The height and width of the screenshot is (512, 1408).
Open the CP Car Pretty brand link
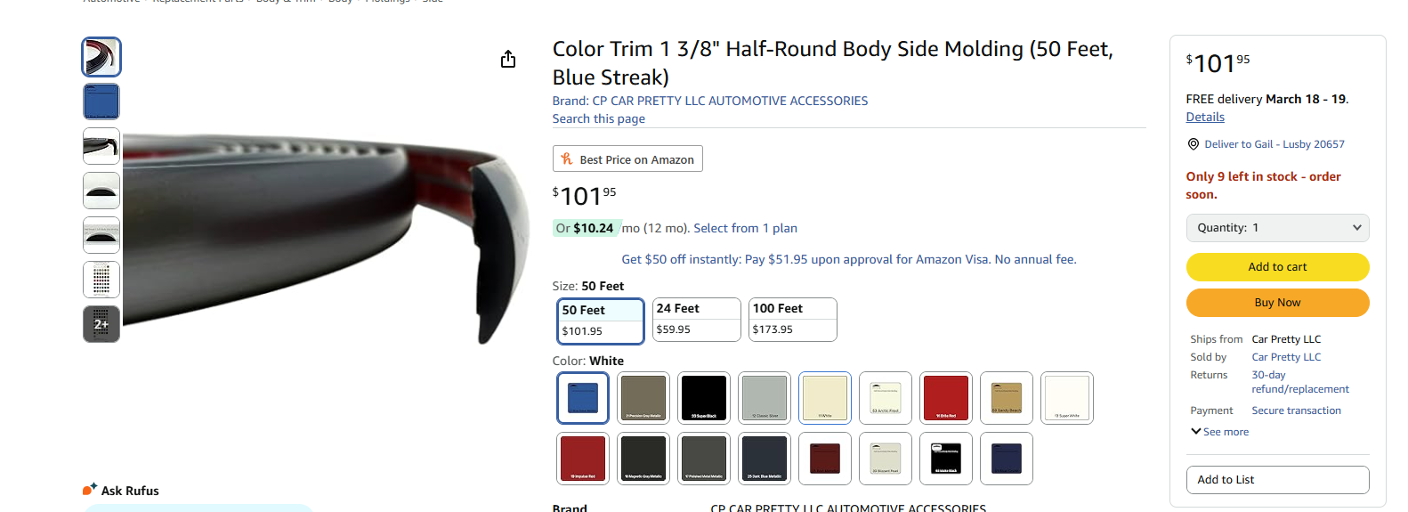709,101
